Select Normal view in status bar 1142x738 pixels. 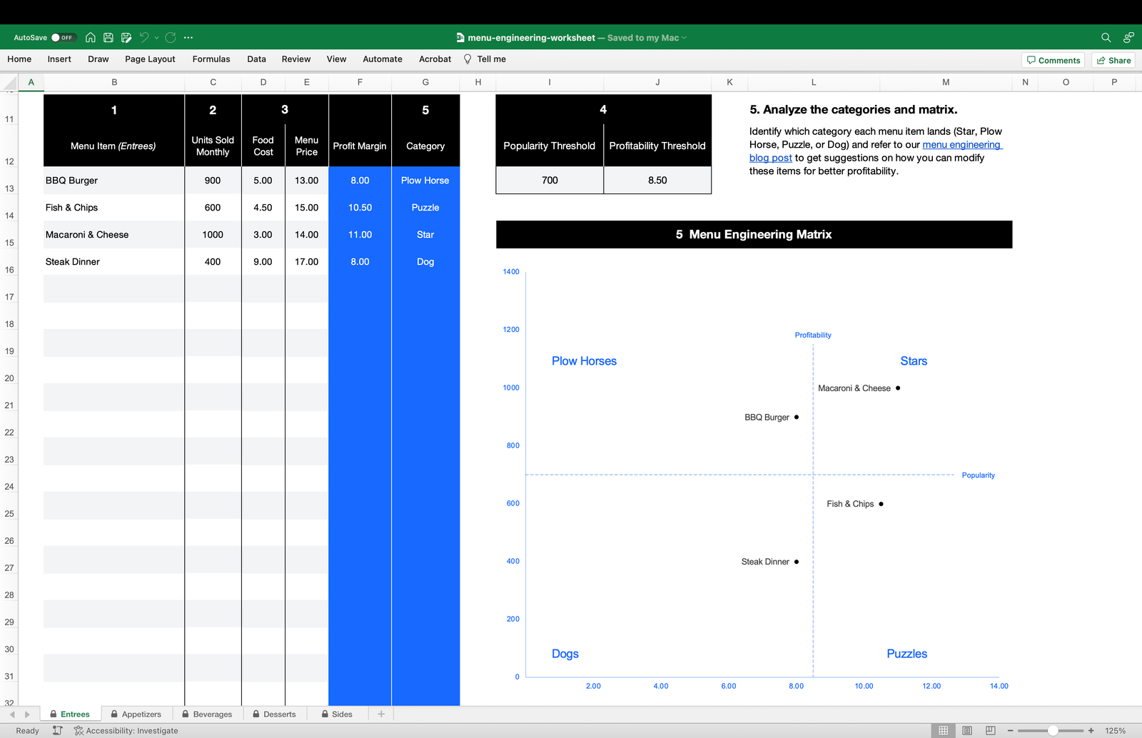tap(944, 730)
